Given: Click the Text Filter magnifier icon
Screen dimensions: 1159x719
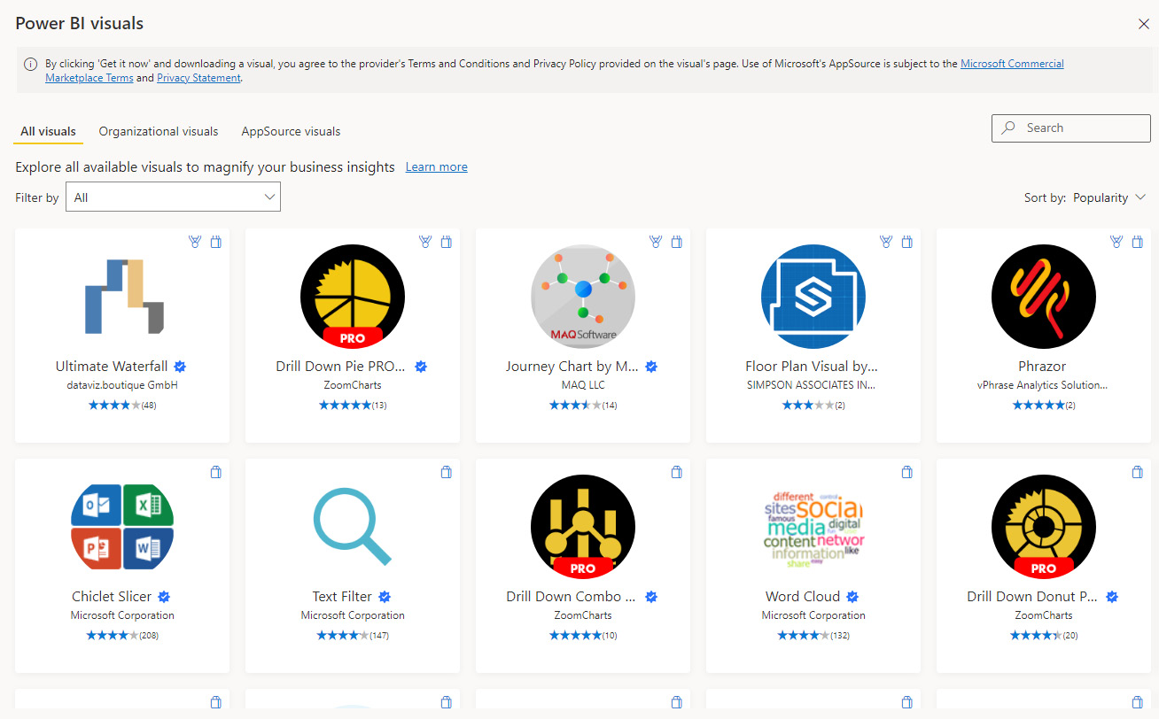Looking at the screenshot, I should [353, 527].
